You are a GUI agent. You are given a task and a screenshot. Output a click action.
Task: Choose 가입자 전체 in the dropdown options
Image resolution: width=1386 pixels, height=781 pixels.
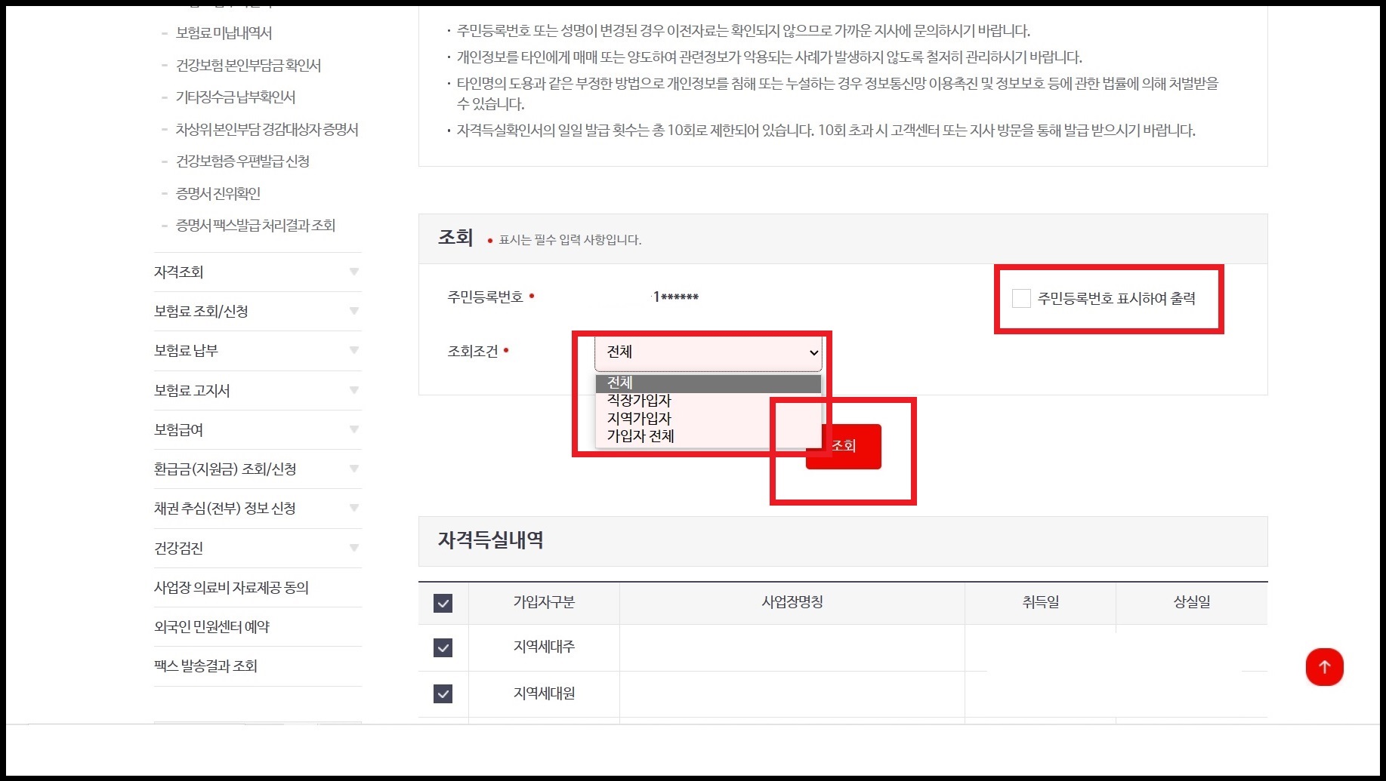(x=640, y=436)
